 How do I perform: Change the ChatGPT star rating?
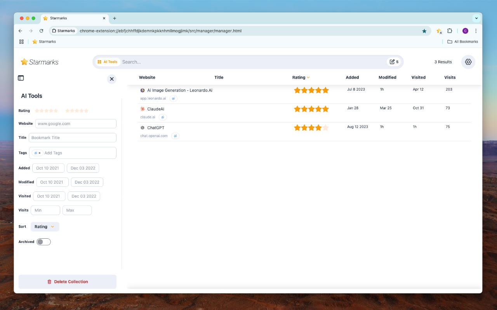click(311, 127)
